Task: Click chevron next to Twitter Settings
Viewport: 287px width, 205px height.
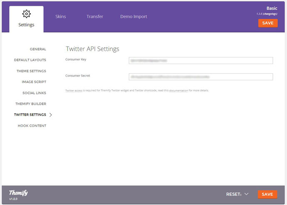Action: pyautogui.click(x=51, y=115)
